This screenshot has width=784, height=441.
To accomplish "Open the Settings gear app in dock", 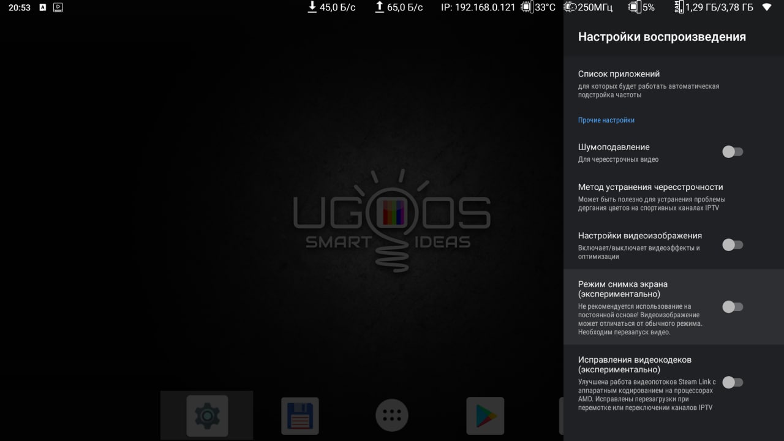I will (x=207, y=416).
